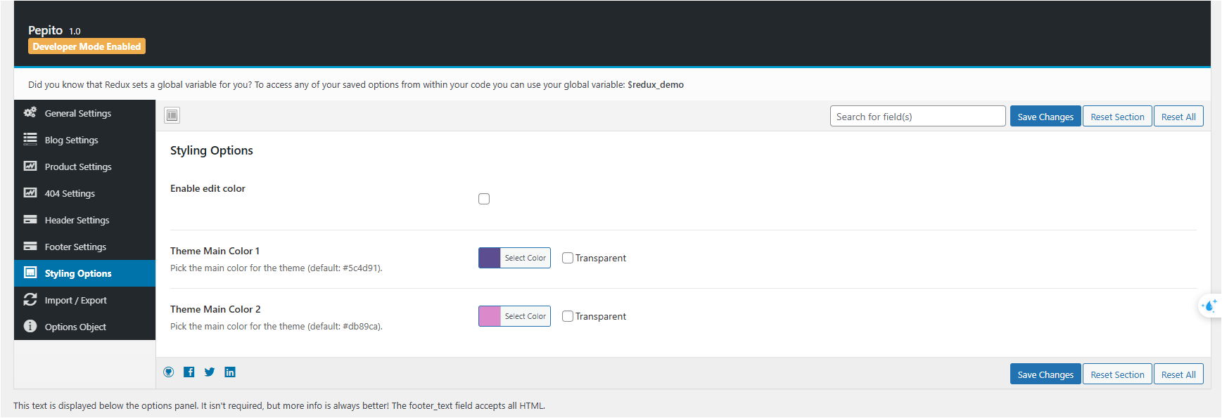Enable the edit color checkbox

[x=484, y=199]
